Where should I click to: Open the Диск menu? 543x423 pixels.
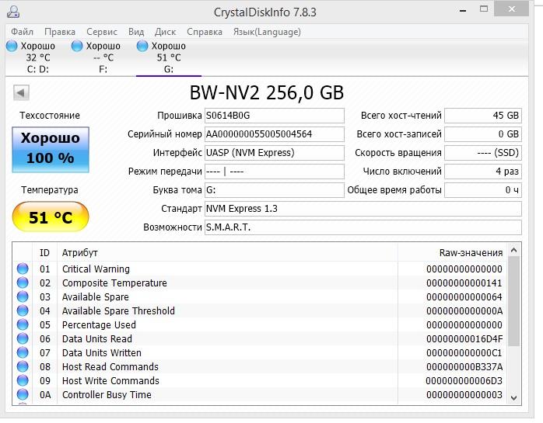pyautogui.click(x=165, y=32)
